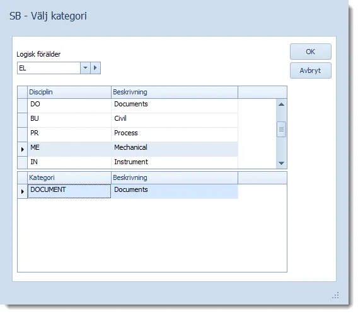
Task: Click the scroll down arrow in discipline list
Action: [281, 163]
